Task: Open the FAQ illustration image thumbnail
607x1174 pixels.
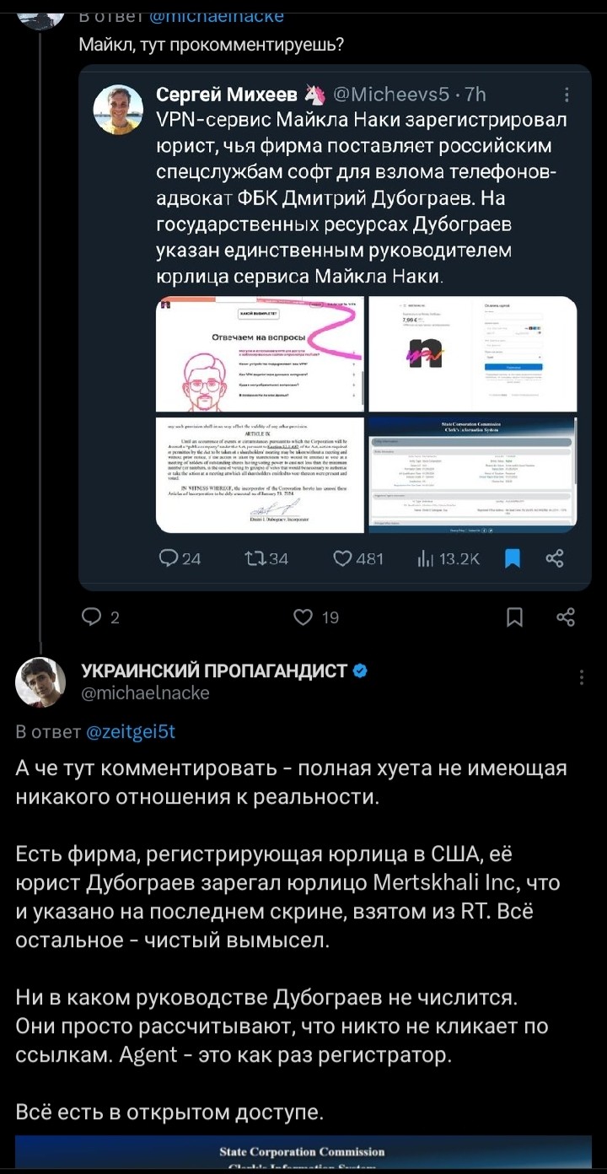Action: click(x=260, y=354)
